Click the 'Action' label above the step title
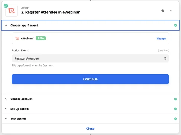The image size is (181, 135). coord(25,8)
